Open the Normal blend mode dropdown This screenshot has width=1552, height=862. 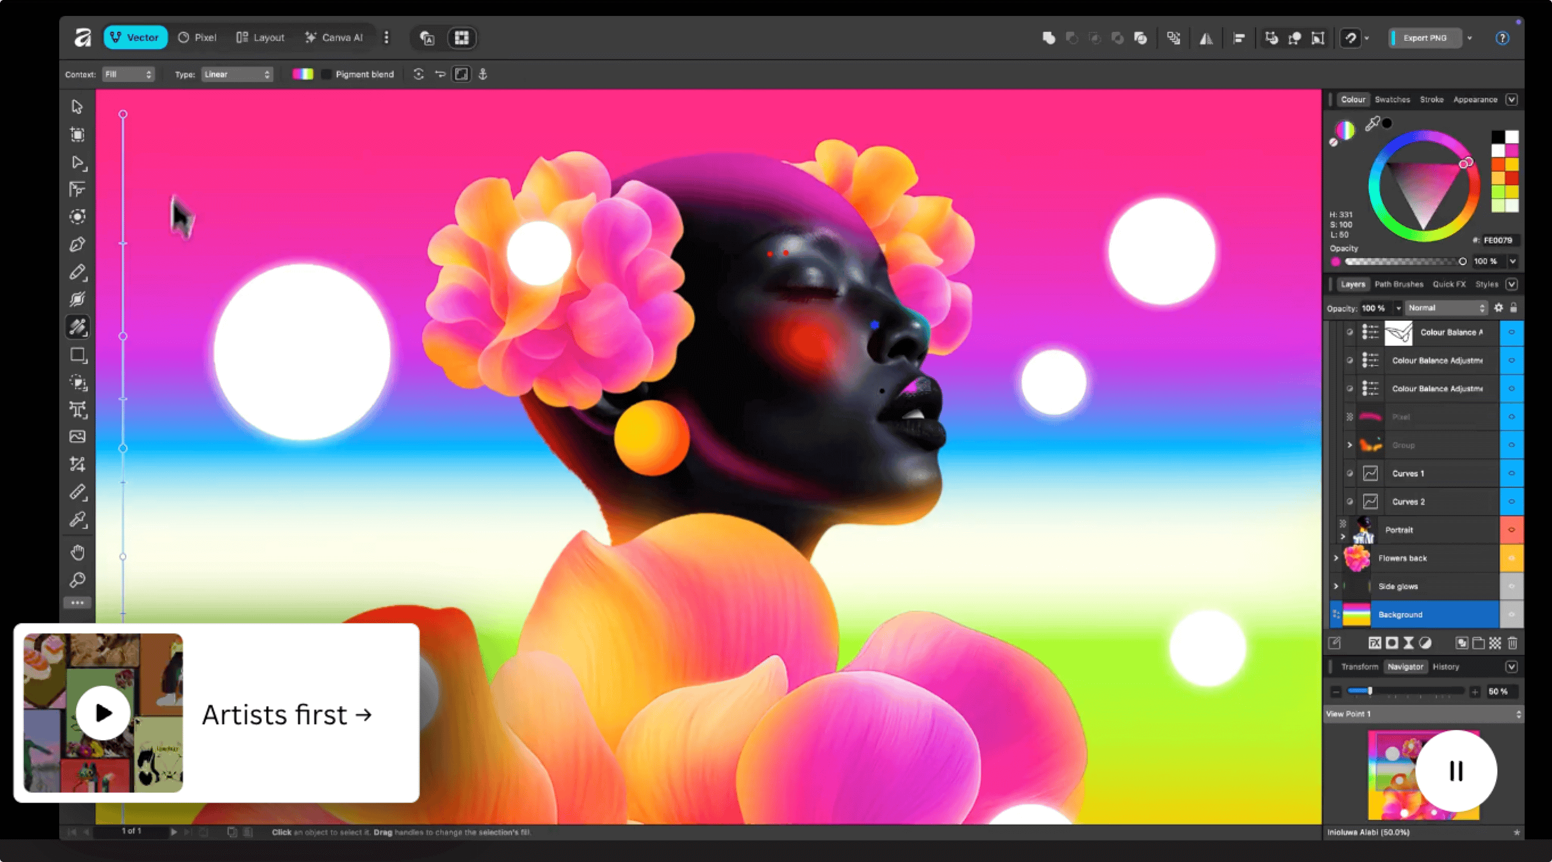pos(1446,308)
